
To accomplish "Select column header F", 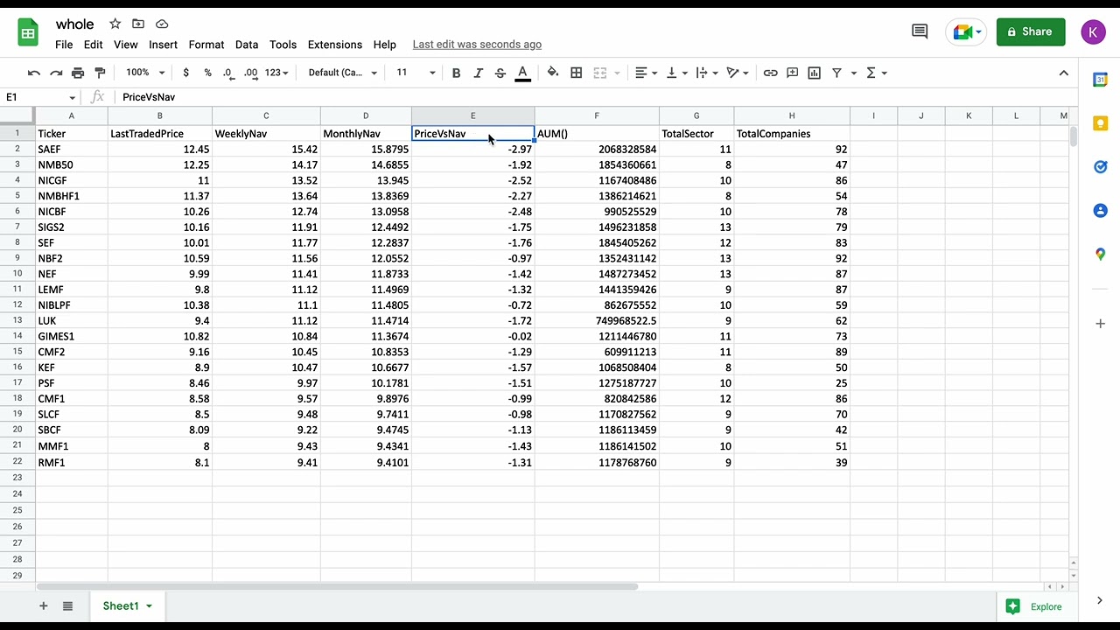I will point(597,115).
